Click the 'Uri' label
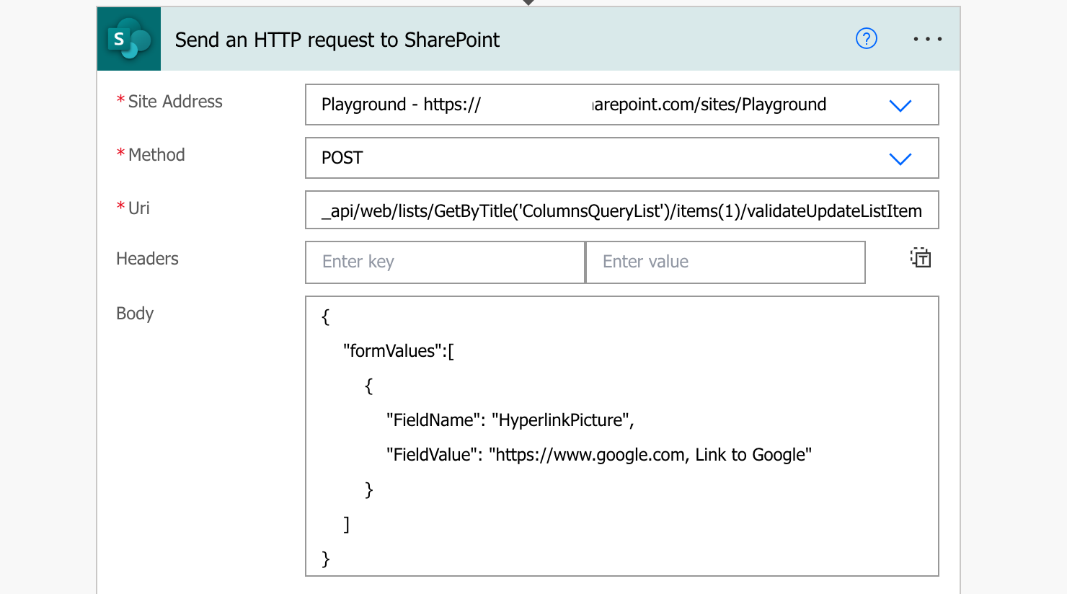1067x594 pixels. coord(139,208)
